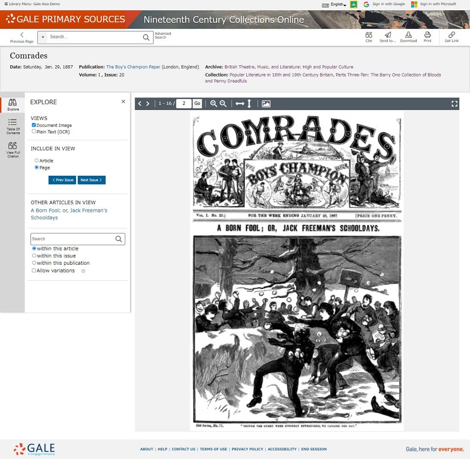Select within this issue option
The width and height of the screenshot is (470, 459).
(34, 256)
